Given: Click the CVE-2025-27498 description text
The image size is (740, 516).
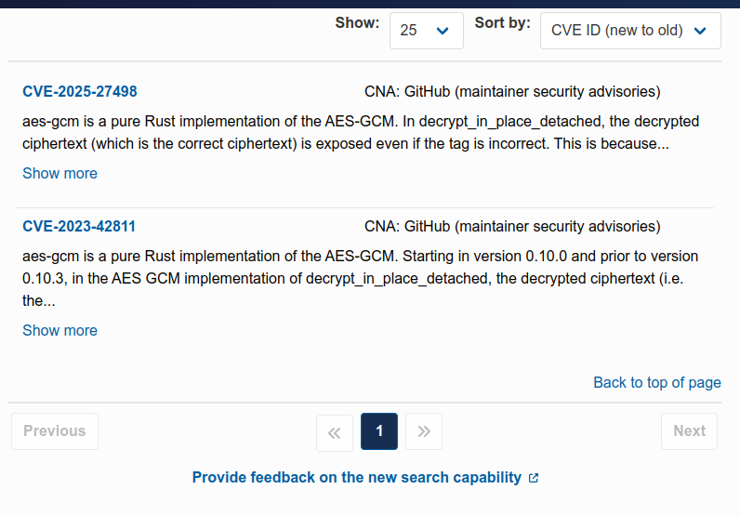Looking at the screenshot, I should pyautogui.click(x=361, y=133).
